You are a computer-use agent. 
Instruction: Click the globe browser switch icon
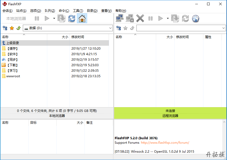tap(196, 19)
